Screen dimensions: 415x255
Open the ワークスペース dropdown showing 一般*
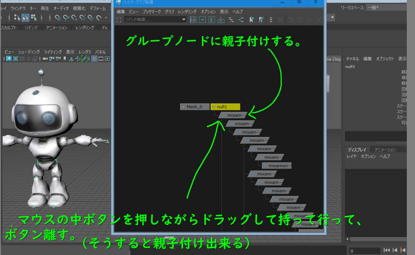(x=386, y=8)
